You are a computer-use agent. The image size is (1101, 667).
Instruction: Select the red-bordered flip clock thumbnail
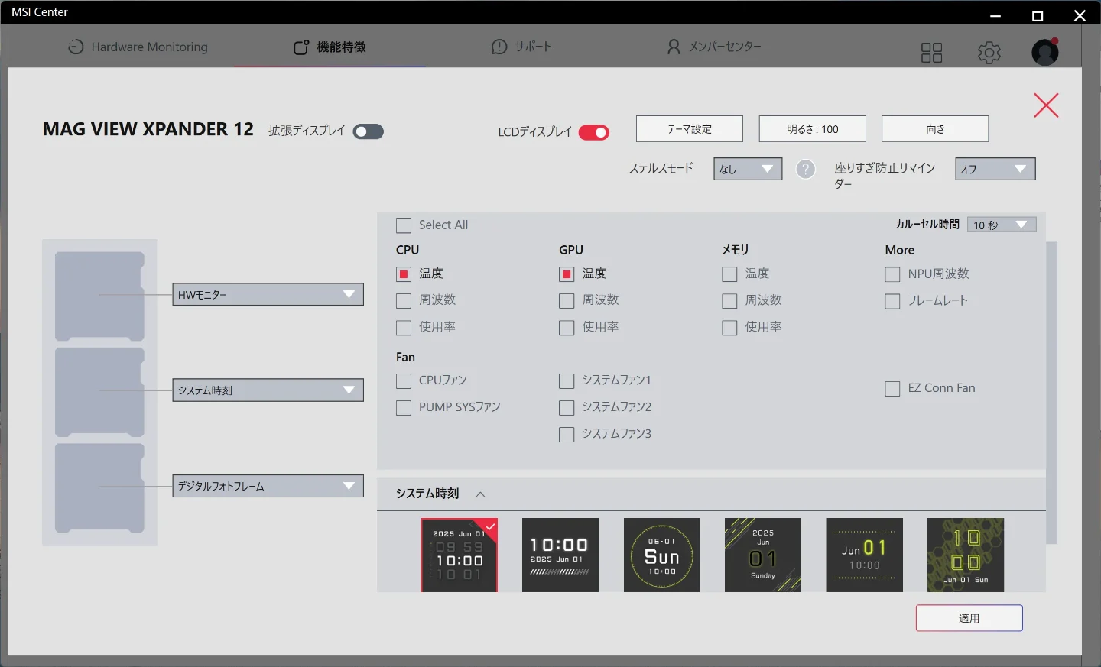pyautogui.click(x=460, y=555)
